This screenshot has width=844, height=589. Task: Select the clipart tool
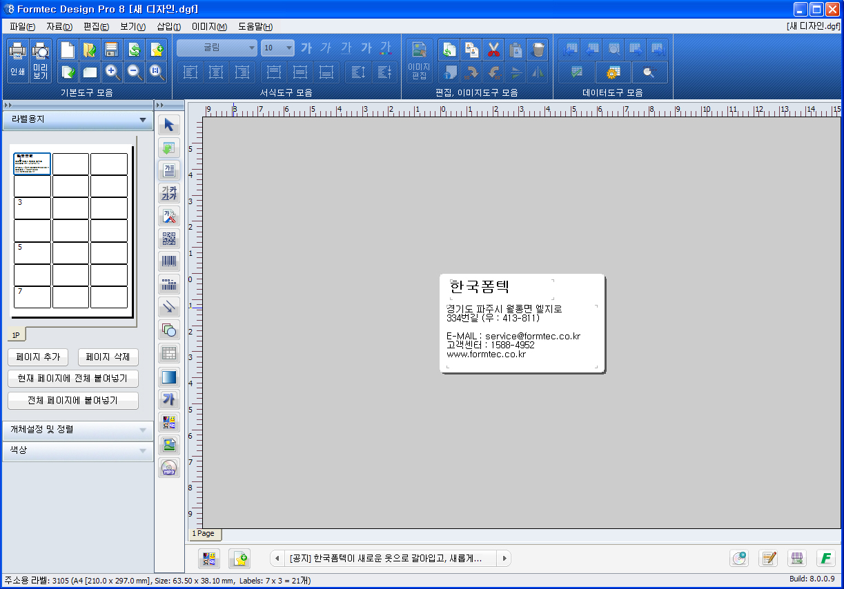click(x=169, y=422)
